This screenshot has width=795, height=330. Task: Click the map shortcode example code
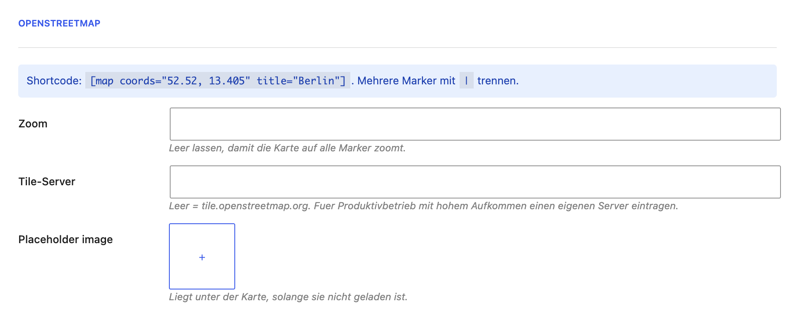[x=218, y=81]
